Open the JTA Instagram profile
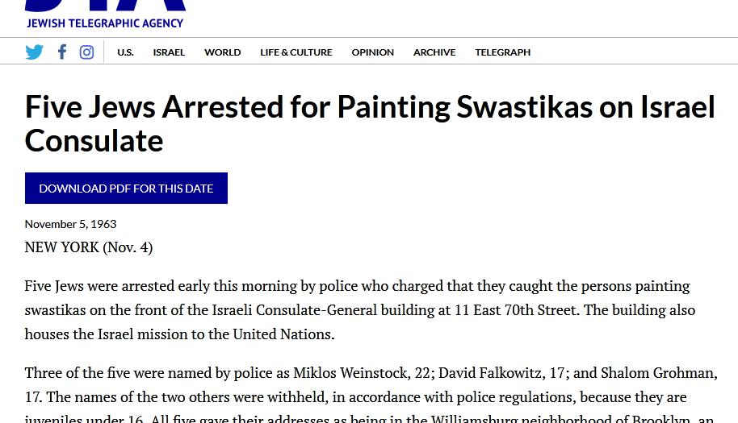Image resolution: width=738 pixels, height=423 pixels. (86, 52)
